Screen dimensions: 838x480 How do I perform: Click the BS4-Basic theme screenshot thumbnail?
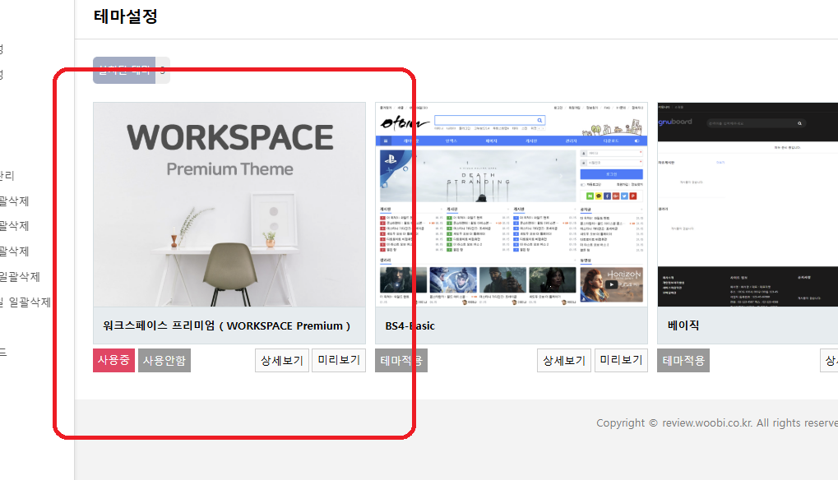(511, 205)
